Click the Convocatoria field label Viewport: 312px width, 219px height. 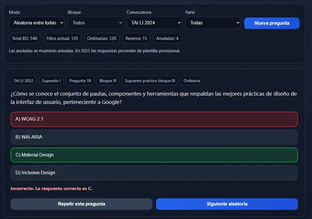click(x=139, y=12)
